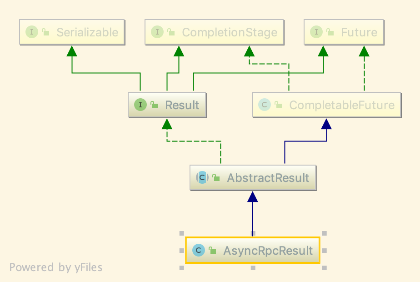Screen dimensions: 420x282
Task: Click the class icon on AsyncRpcResult node
Action: (199, 250)
